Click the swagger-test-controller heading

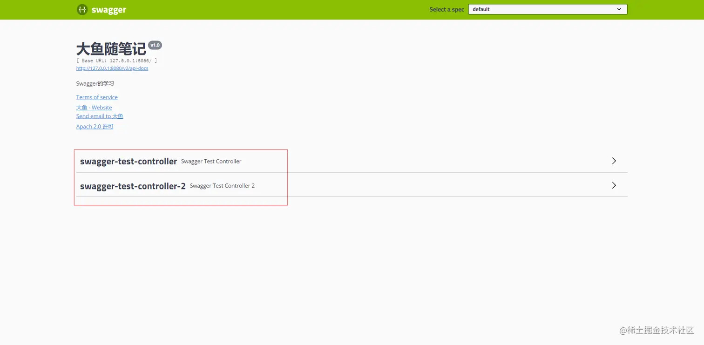(129, 162)
